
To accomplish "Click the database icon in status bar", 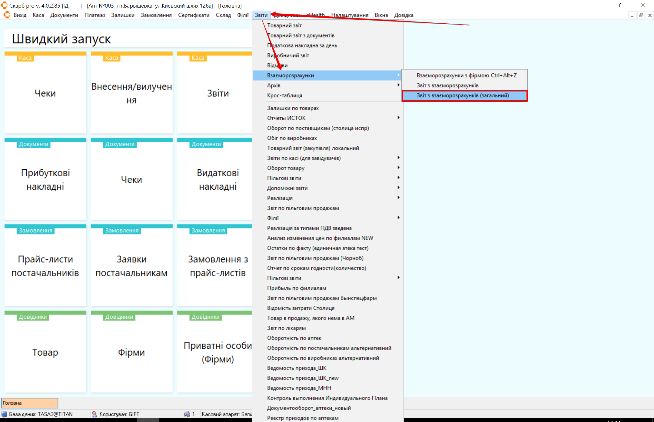I will (4, 414).
